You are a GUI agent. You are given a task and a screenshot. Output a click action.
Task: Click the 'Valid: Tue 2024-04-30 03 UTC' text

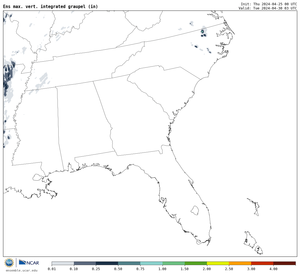coord(268,8)
